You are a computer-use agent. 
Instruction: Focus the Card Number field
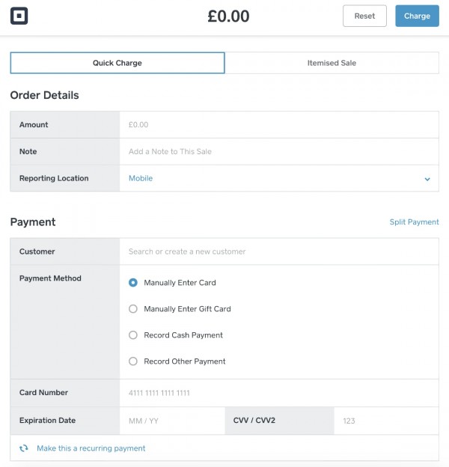[x=278, y=393]
